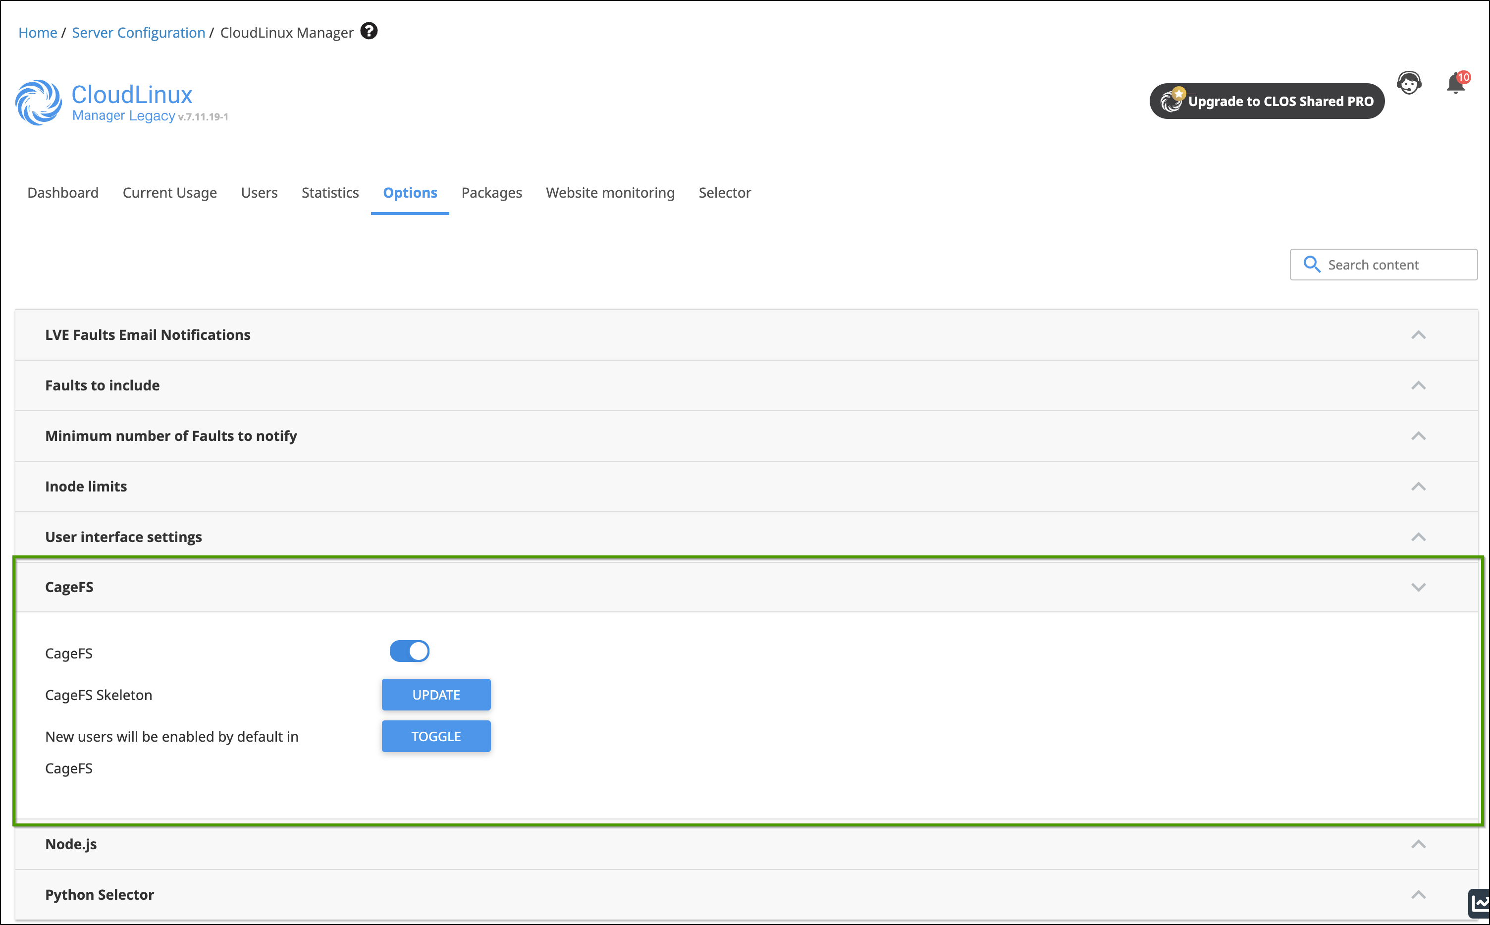Disable the CageFS toggle switch
The image size is (1490, 925).
(x=409, y=651)
